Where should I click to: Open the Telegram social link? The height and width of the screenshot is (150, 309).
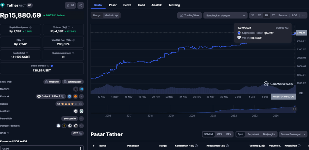tap(81, 89)
